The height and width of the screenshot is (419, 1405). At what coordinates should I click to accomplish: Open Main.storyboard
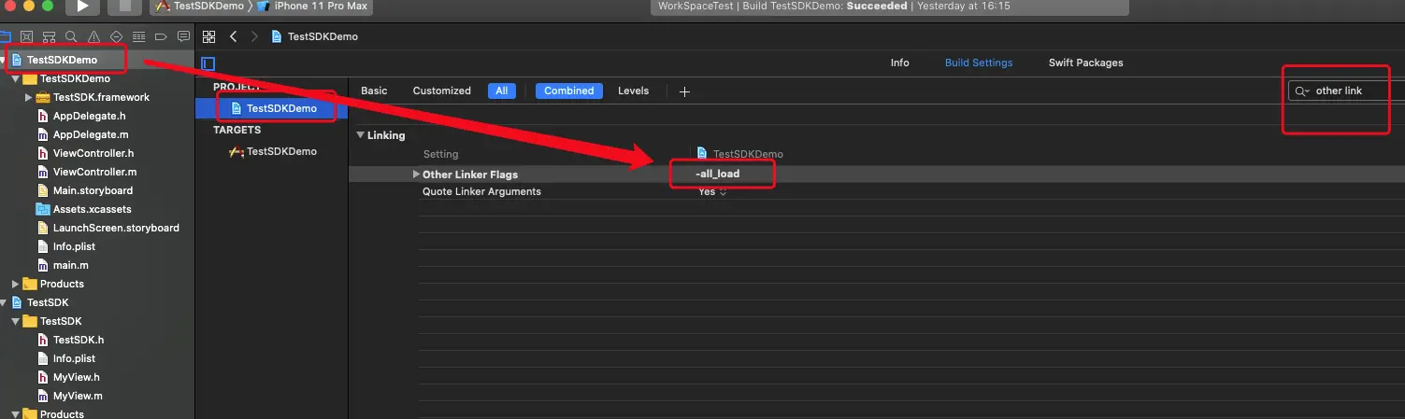93,190
